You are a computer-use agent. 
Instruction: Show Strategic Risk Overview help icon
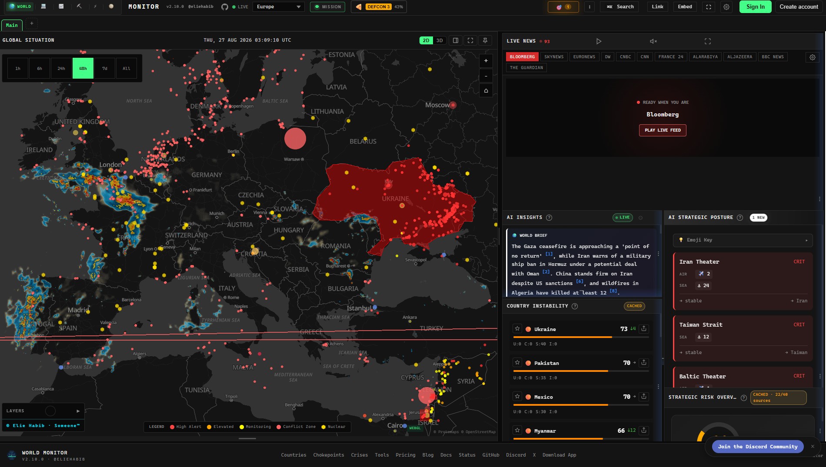point(744,398)
